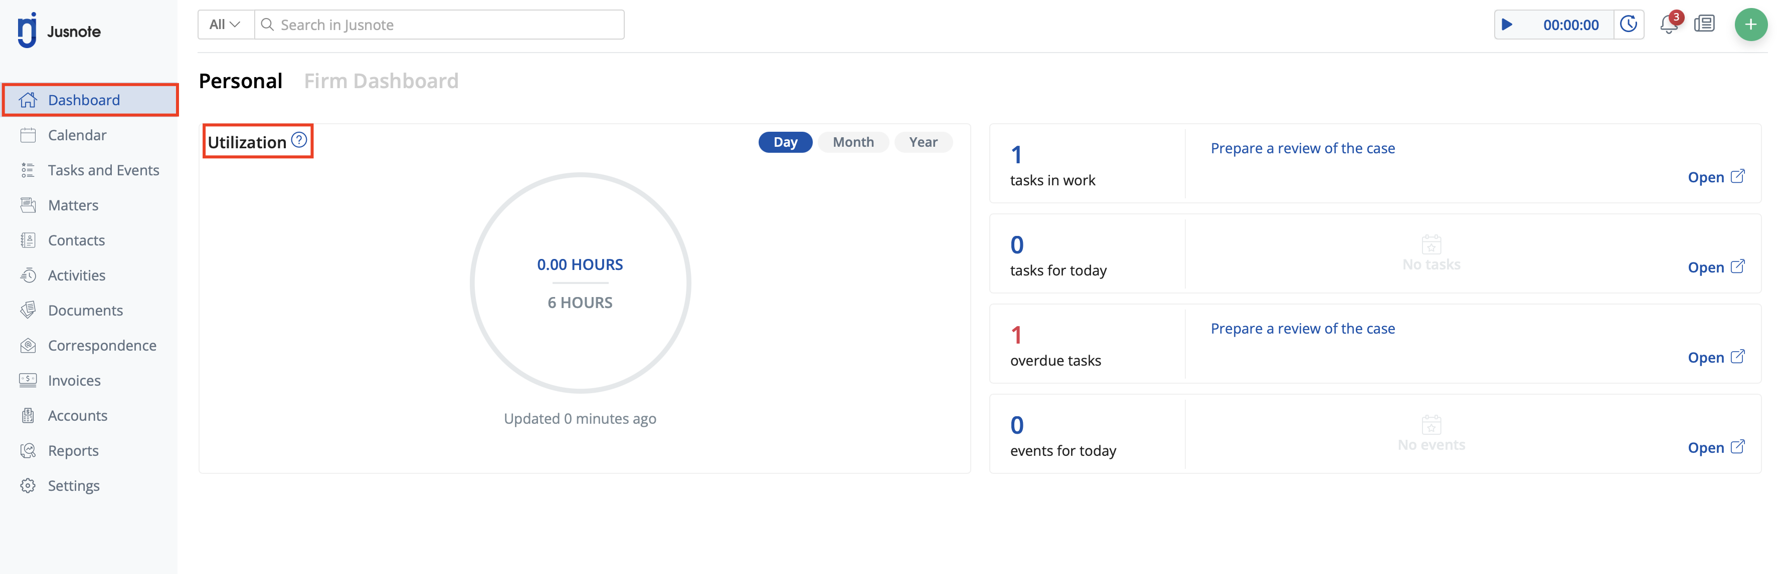Click the '1 tasks in work' counter

point(1052,165)
